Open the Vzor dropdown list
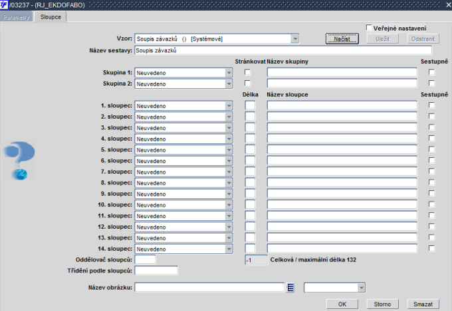The width and height of the screenshot is (452, 311). (x=295, y=38)
